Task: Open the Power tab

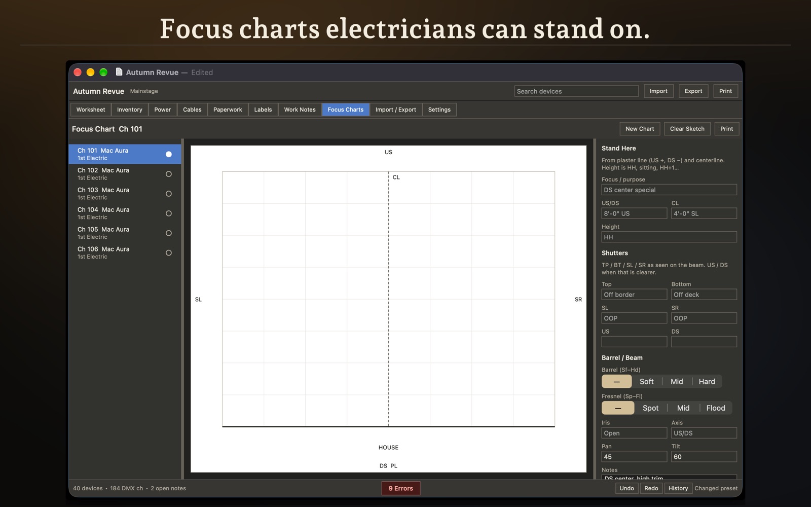Action: pyautogui.click(x=163, y=110)
